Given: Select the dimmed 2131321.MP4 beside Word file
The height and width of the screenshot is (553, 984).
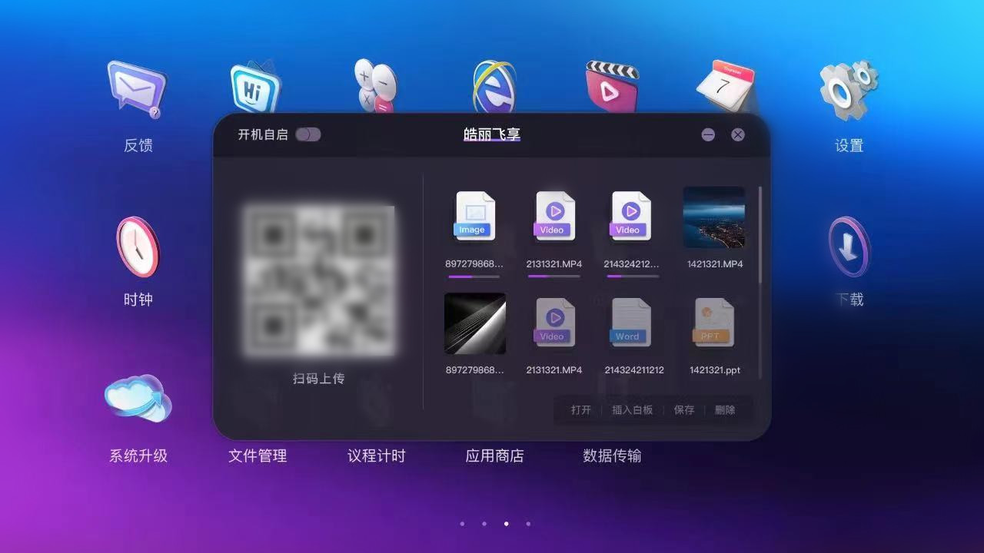Looking at the screenshot, I should coord(554,323).
